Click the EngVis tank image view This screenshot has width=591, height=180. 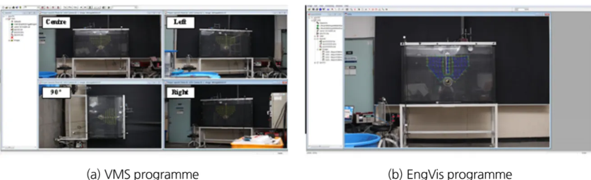click(447, 82)
